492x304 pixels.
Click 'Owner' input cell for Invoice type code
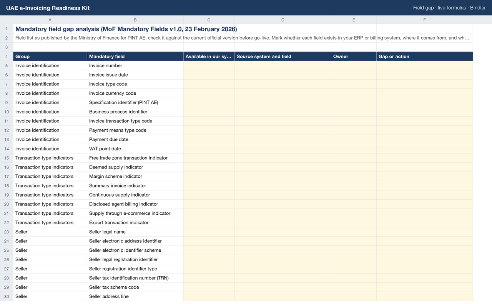tap(354, 84)
